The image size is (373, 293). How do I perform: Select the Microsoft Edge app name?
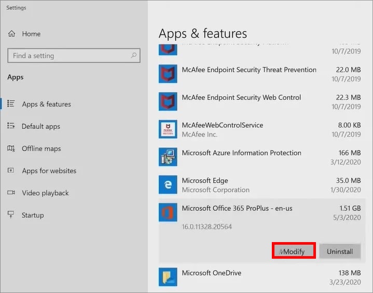click(205, 181)
